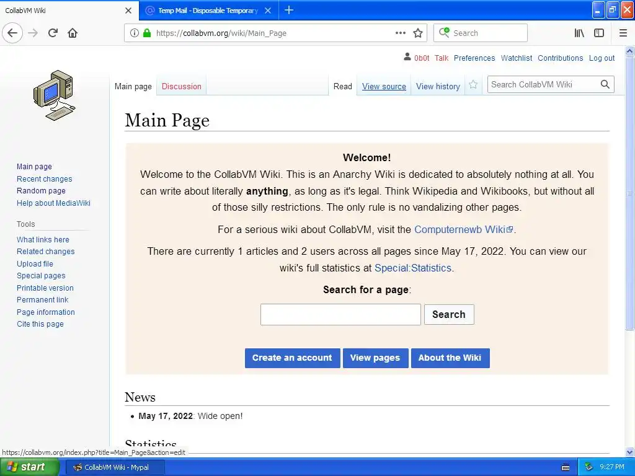The height and width of the screenshot is (476, 635).
Task: Click the page scrollbar down arrow
Action: click(x=630, y=452)
